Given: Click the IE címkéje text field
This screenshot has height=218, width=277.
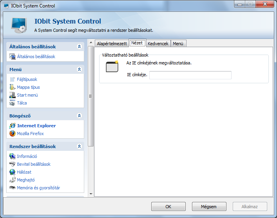Looking at the screenshot, I should 190,75.
